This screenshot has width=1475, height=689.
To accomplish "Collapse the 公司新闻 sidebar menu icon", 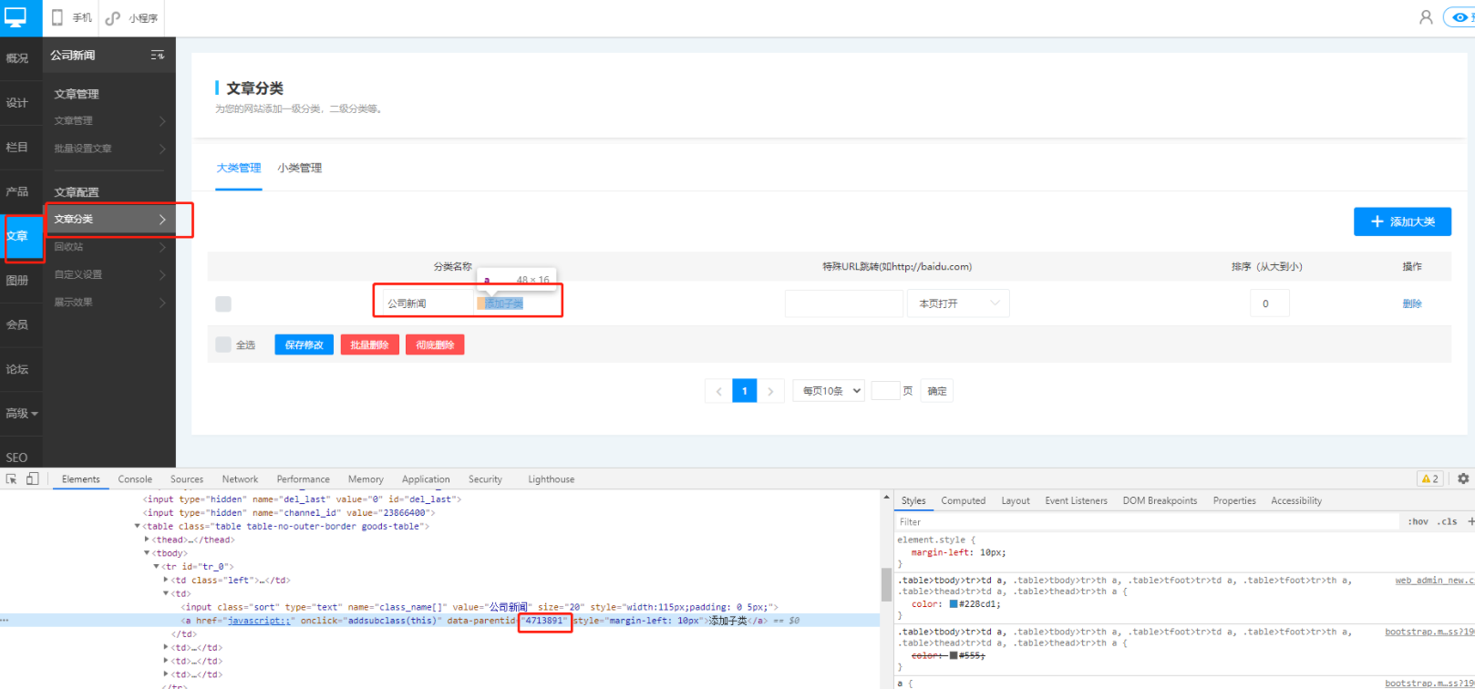I will coord(157,56).
